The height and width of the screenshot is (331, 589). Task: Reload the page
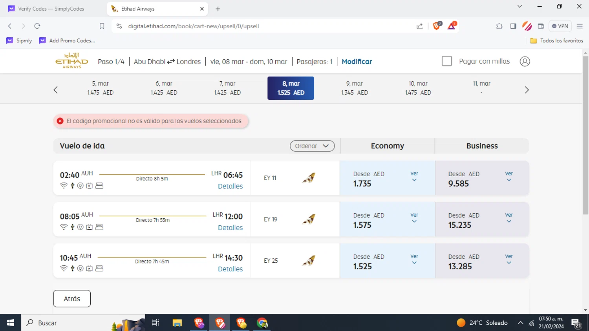point(37,26)
